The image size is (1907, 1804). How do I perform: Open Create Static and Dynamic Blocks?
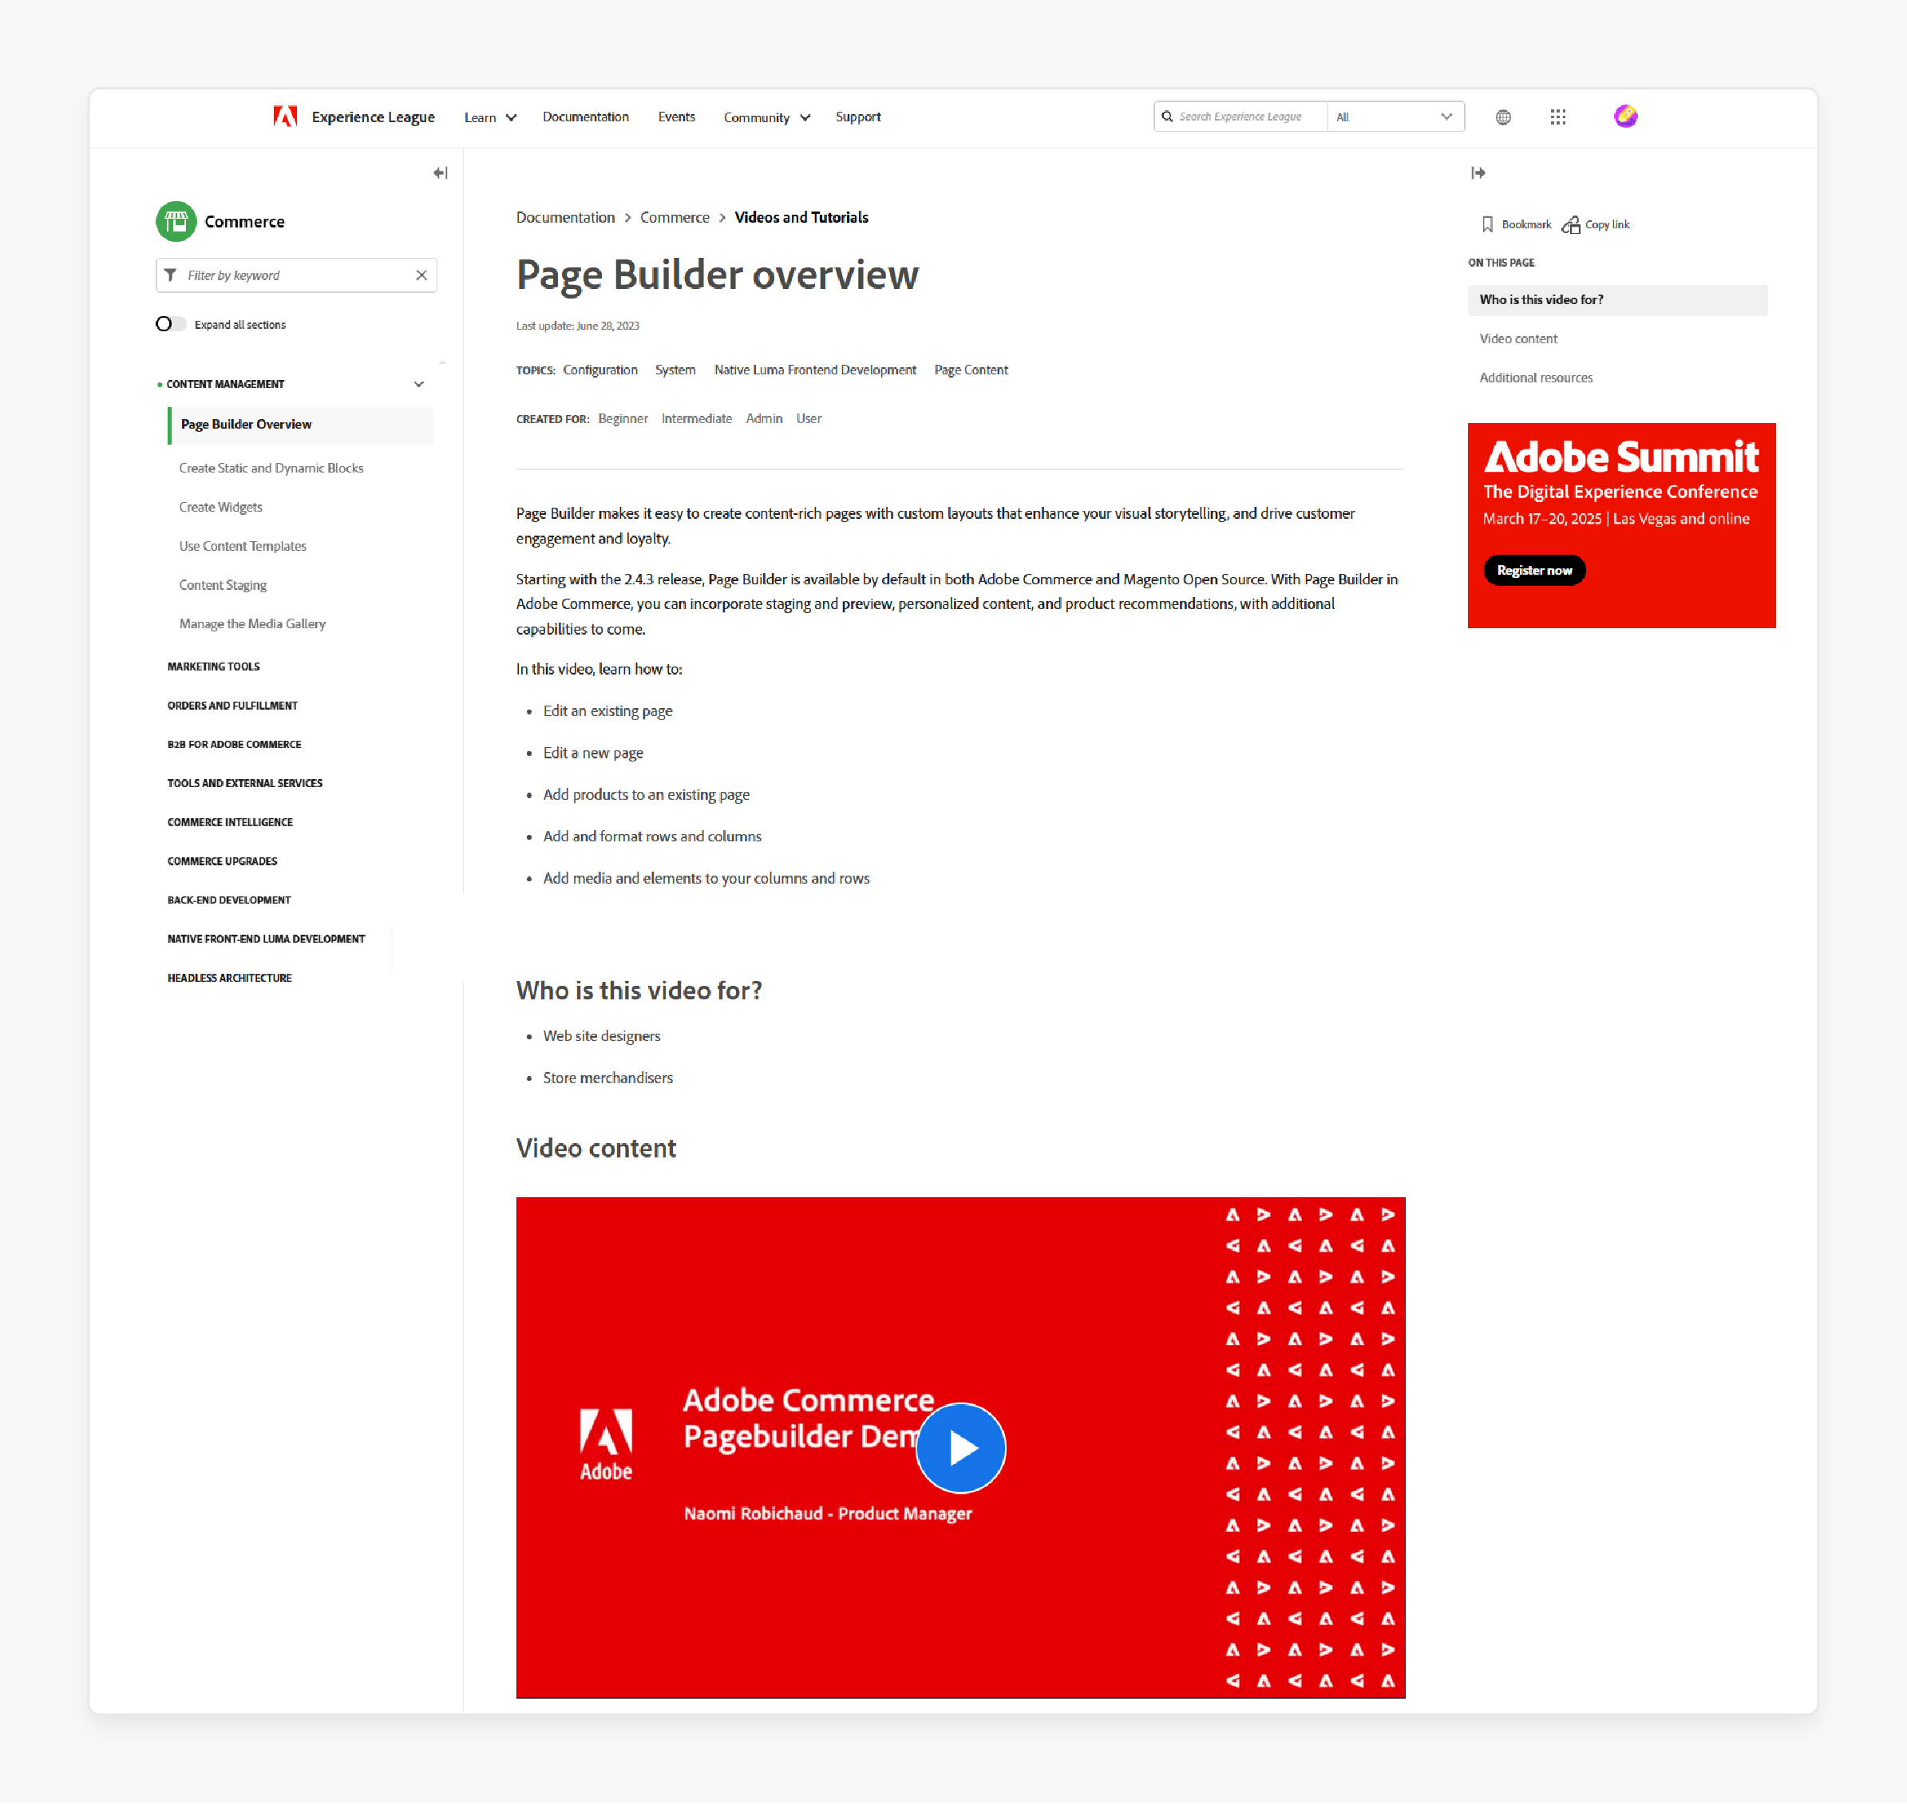click(271, 469)
